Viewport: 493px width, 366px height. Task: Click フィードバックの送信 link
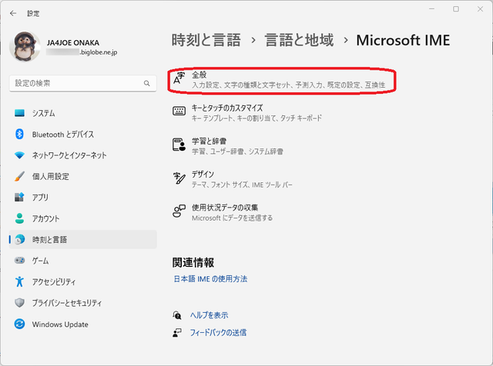click(218, 333)
